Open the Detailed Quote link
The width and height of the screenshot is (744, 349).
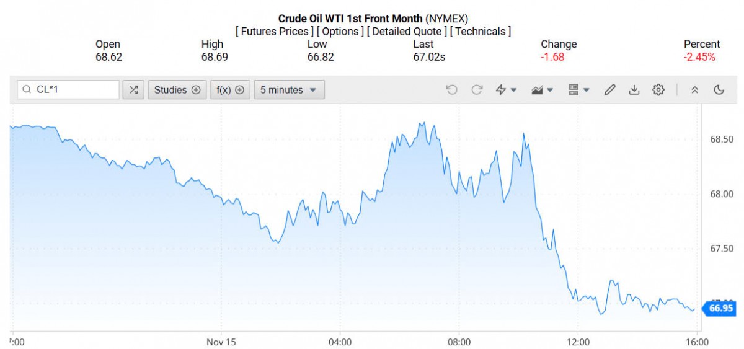point(405,31)
